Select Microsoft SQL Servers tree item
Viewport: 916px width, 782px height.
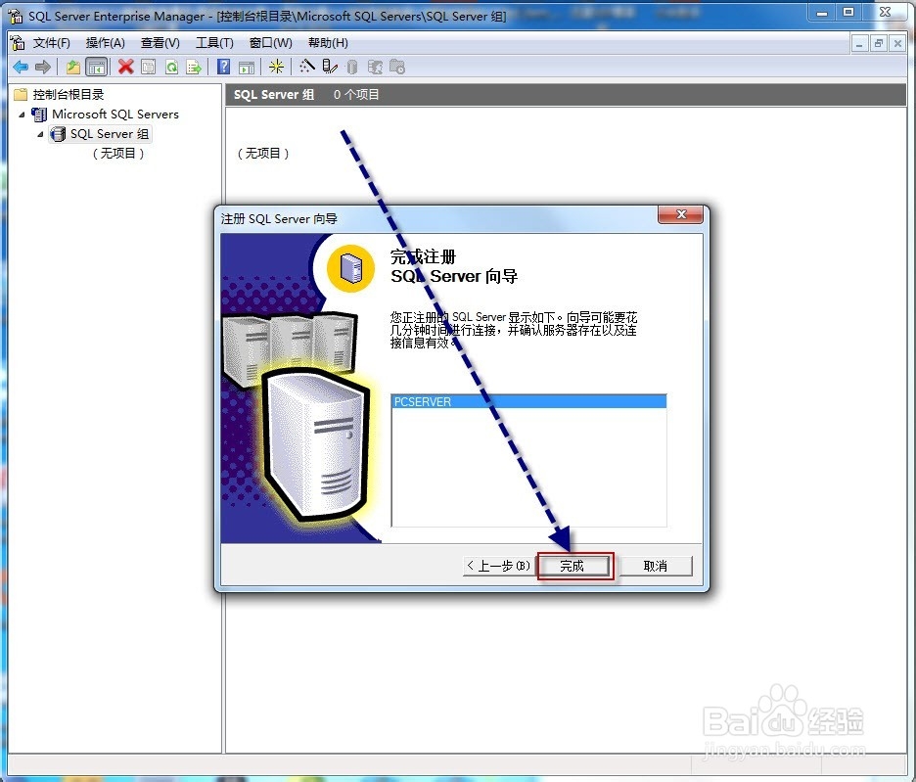(115, 114)
